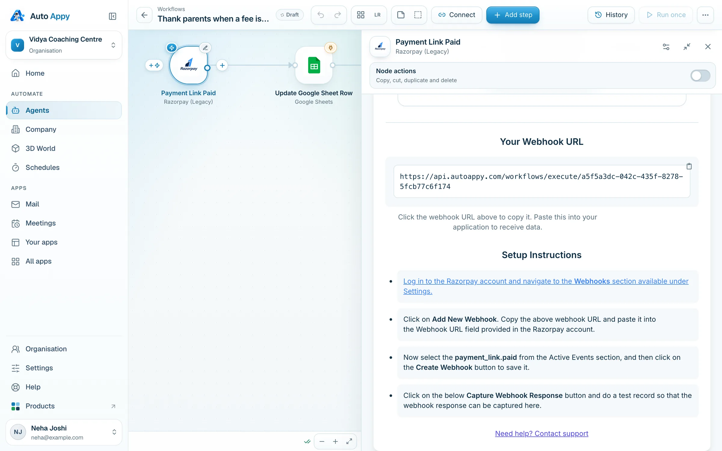Click the grid auto-layout icon
The width and height of the screenshot is (722, 451).
point(361,15)
